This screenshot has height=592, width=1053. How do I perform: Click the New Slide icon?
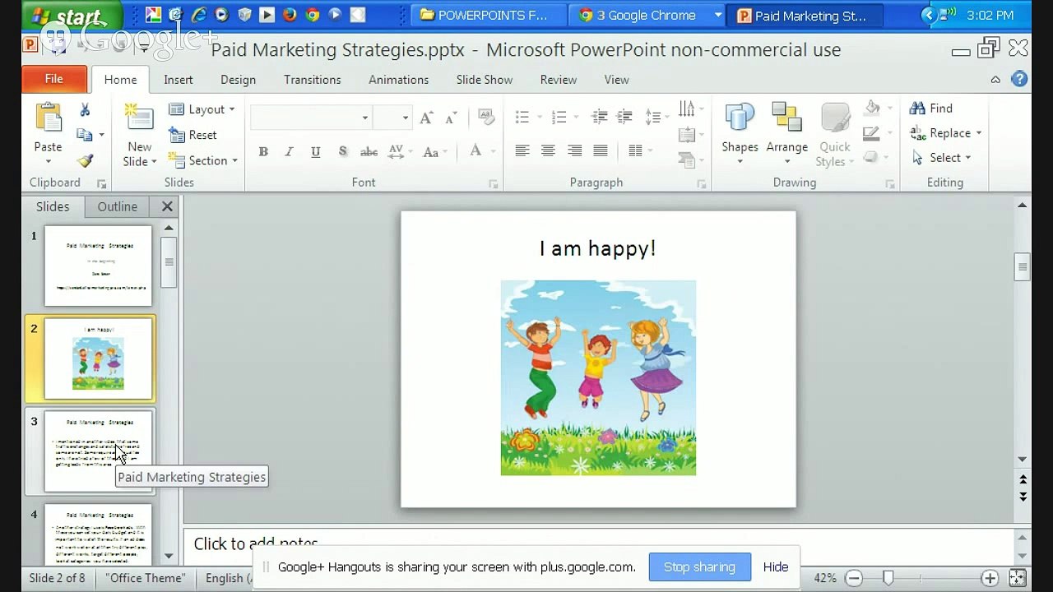coord(140,118)
